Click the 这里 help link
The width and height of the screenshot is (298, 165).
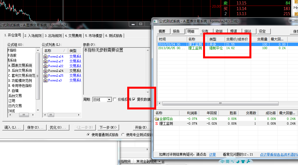click(x=213, y=155)
